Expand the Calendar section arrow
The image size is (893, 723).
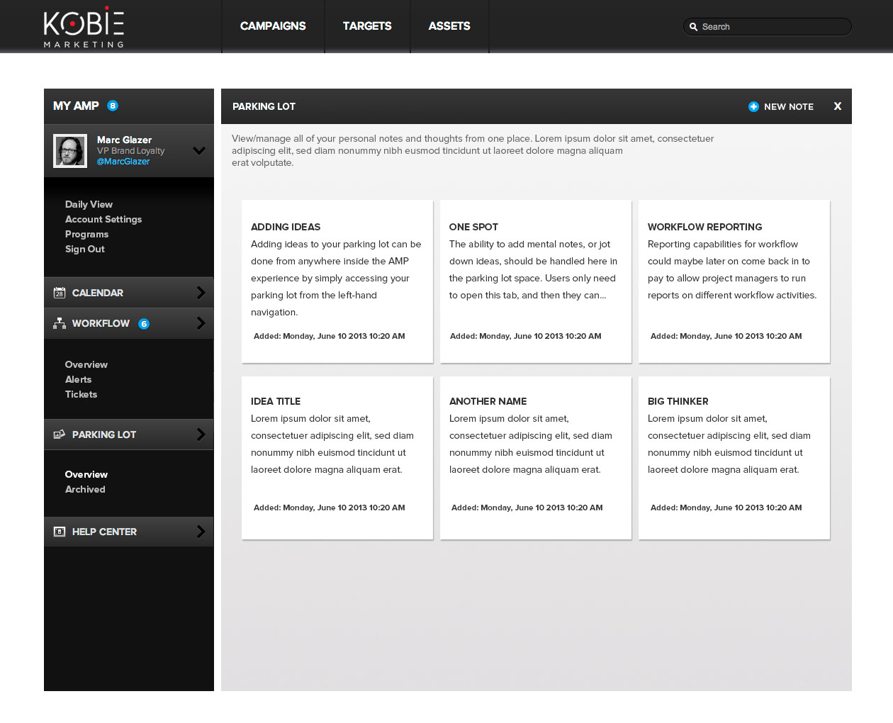click(x=201, y=293)
